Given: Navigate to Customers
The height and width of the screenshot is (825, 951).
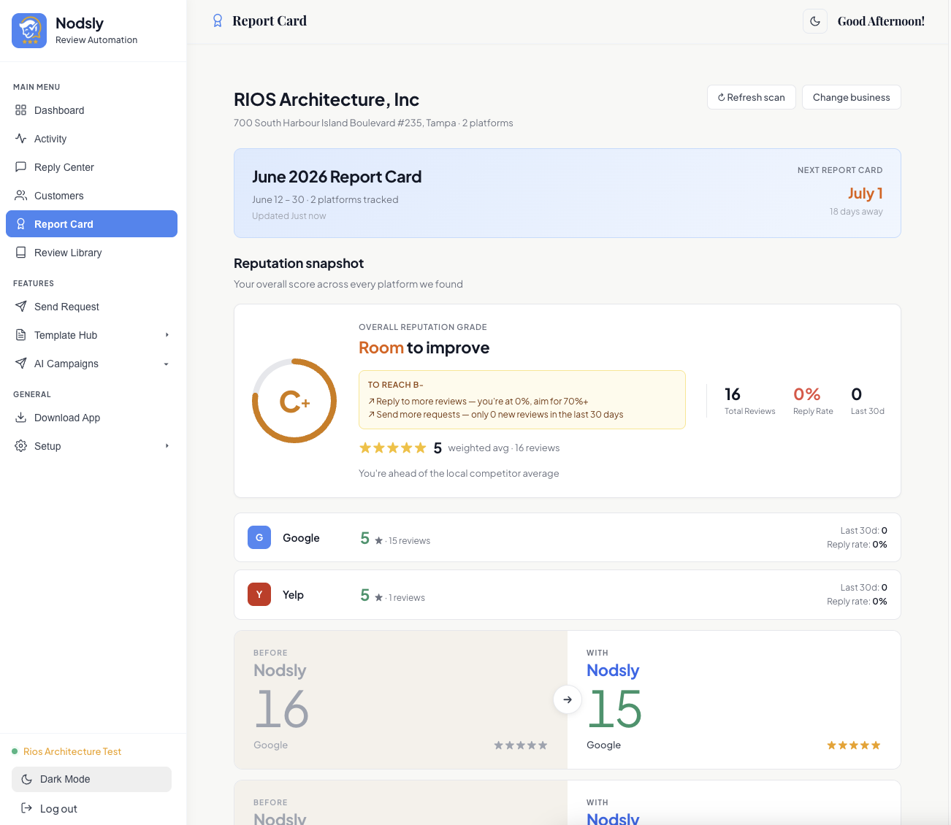Looking at the screenshot, I should click(x=91, y=196).
